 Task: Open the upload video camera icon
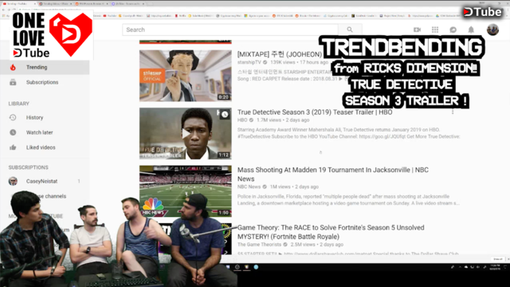coord(417,29)
